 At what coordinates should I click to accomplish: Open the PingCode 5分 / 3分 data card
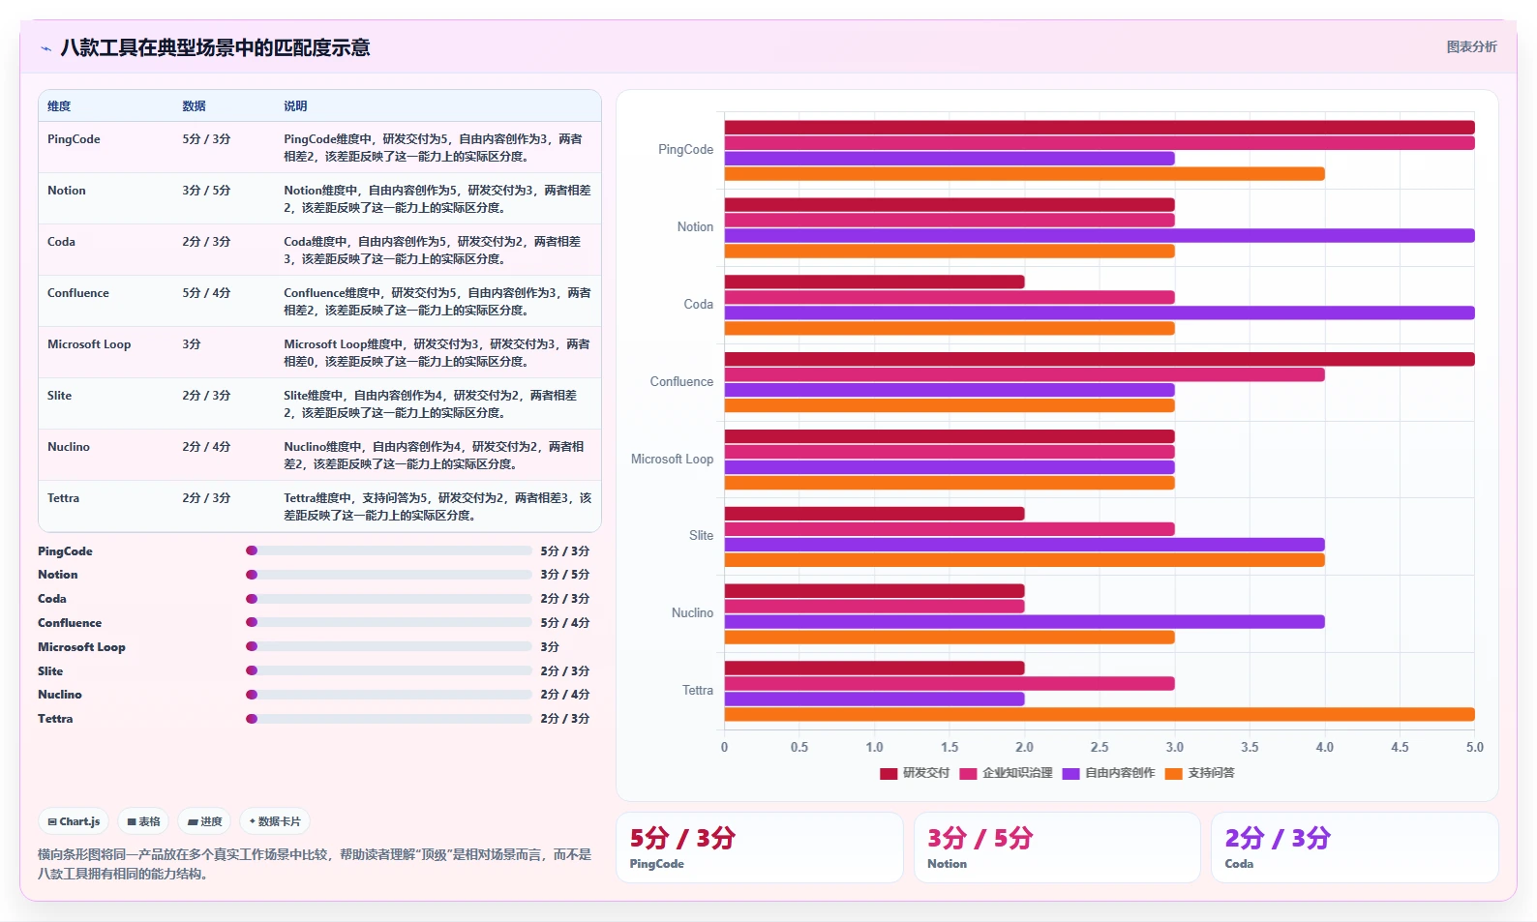click(x=760, y=848)
